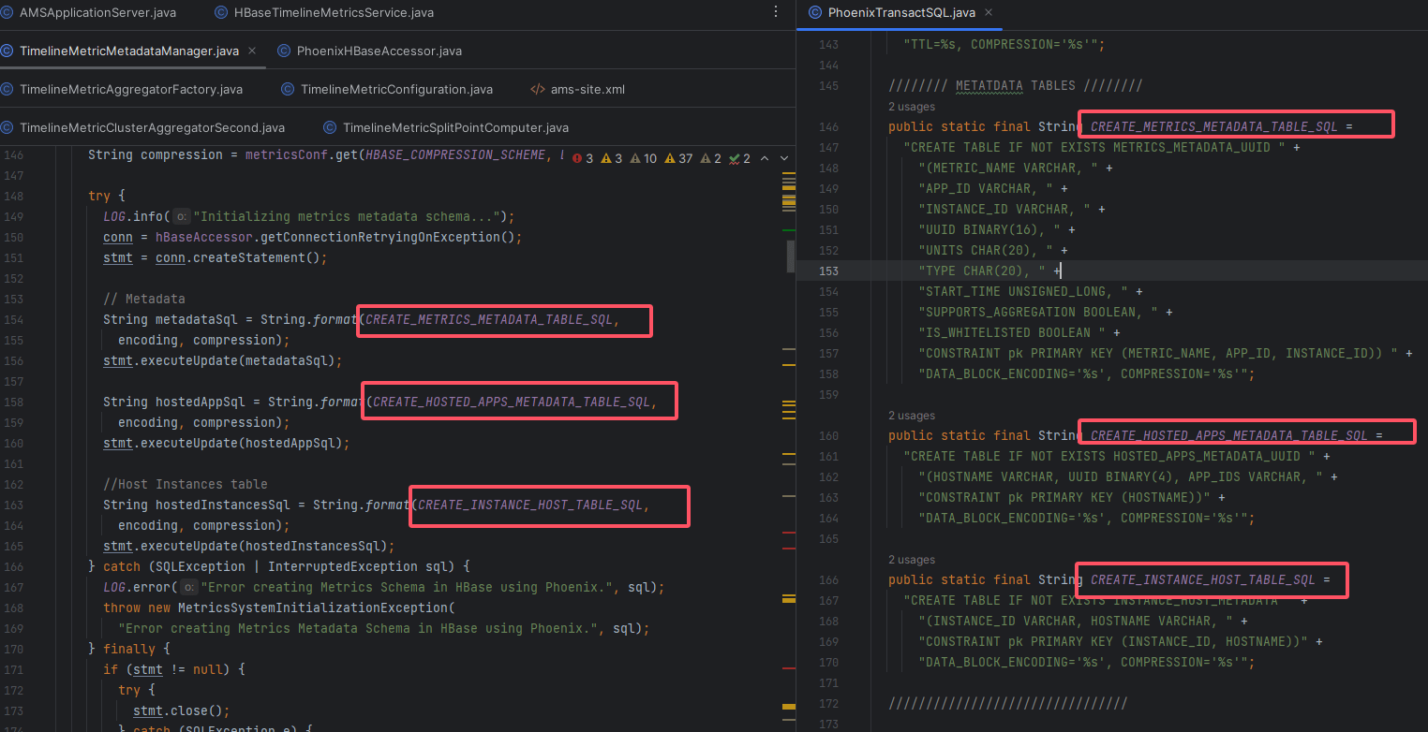Open the TimelineMetricSplitPointComputer.java tab
Image resolution: width=1428 pixels, height=732 pixels.
[x=446, y=127]
